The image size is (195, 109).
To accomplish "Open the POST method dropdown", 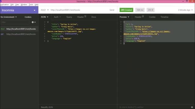I will coord(45,10).
